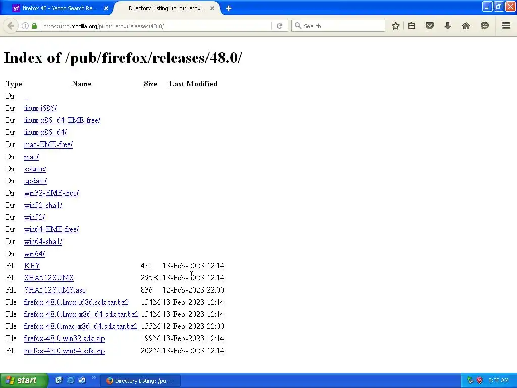
Task: Click the Show Desktop quick launch icon
Action: (x=59, y=380)
